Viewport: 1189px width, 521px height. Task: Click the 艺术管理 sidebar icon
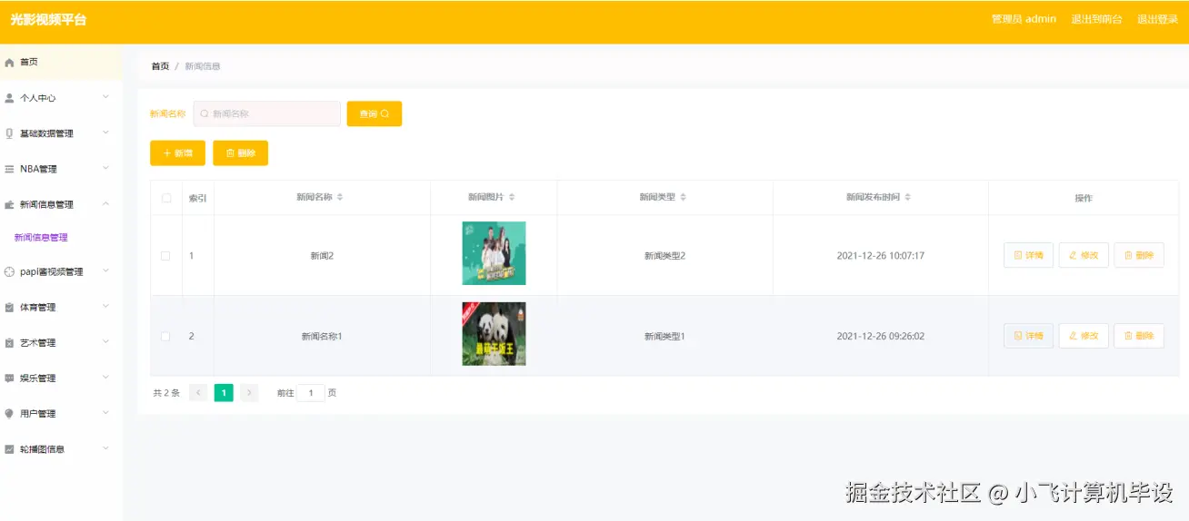9,343
